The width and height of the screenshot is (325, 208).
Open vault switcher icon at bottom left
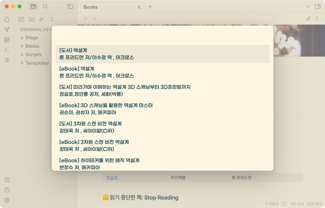coord(7,180)
